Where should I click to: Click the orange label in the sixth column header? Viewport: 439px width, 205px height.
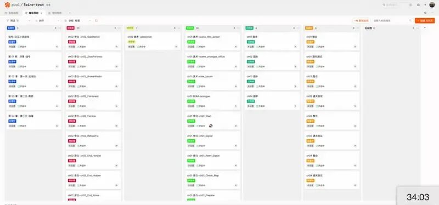[309, 28]
